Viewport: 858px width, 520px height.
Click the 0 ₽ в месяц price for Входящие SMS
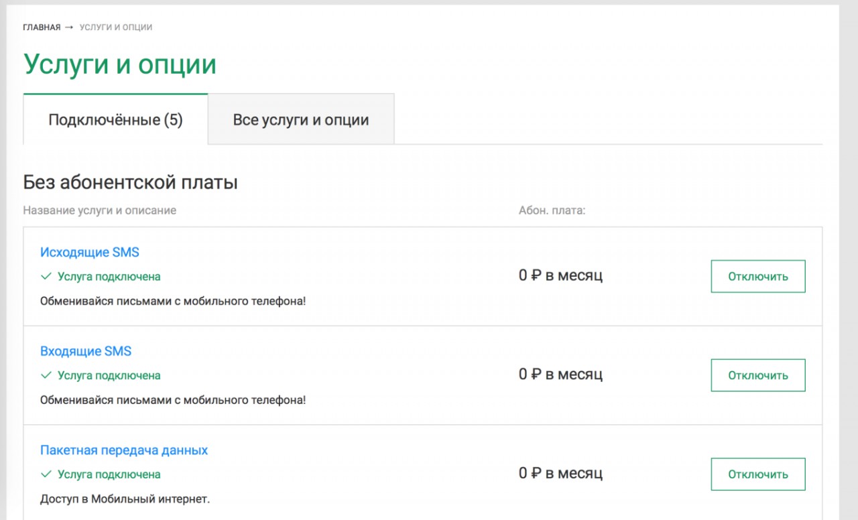click(561, 375)
